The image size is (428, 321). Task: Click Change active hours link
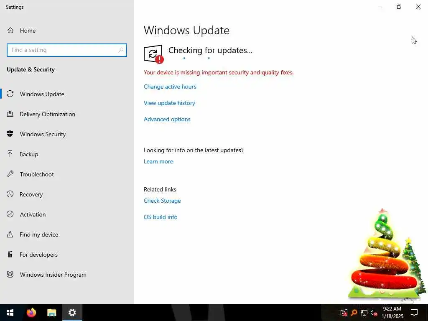point(170,87)
